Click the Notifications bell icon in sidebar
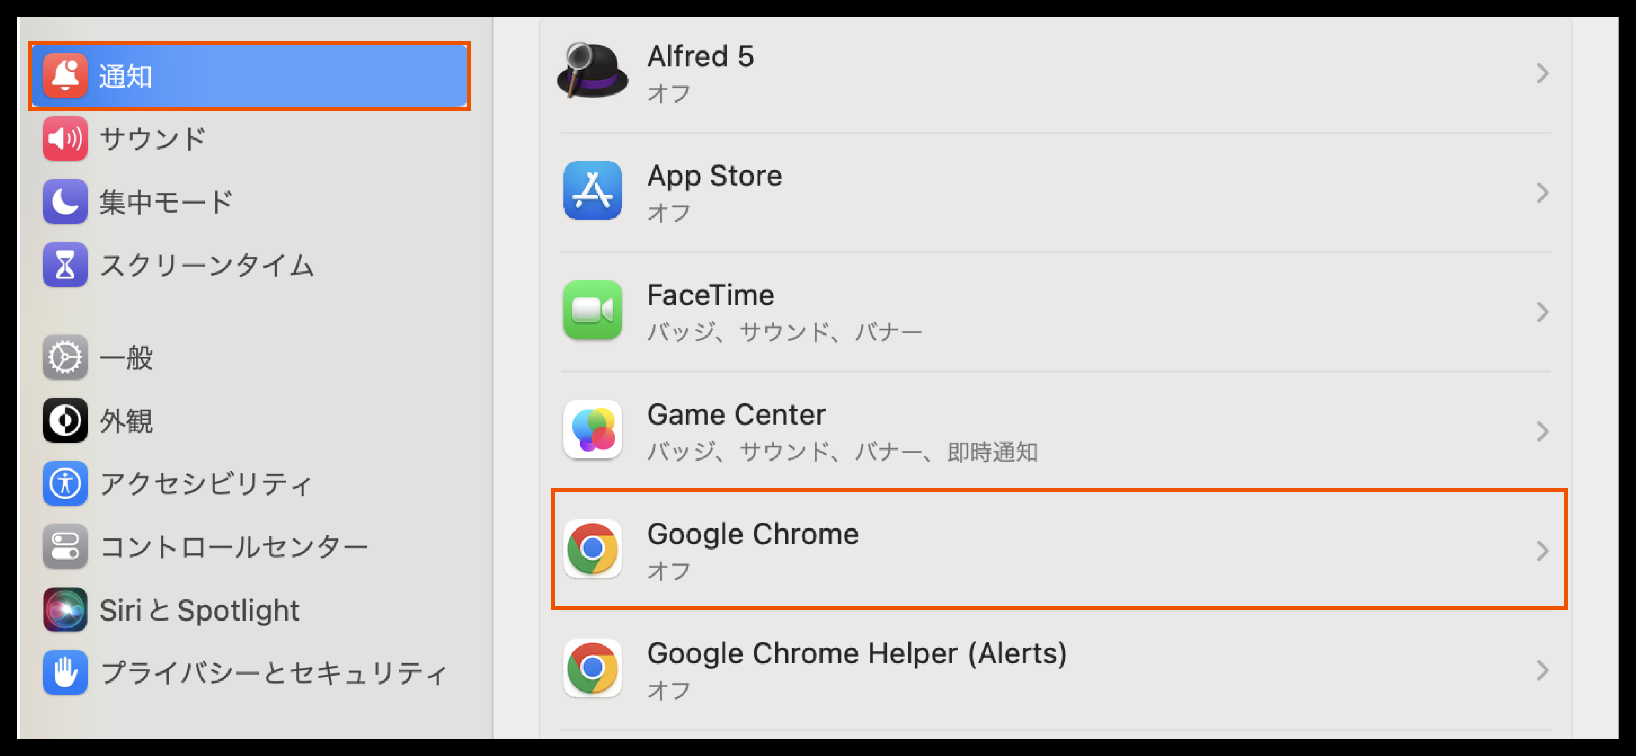This screenshot has width=1636, height=756. tap(65, 75)
